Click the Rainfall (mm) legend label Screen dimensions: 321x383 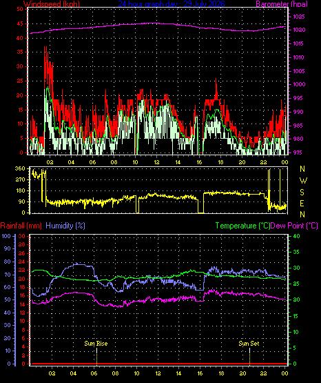click(21, 226)
